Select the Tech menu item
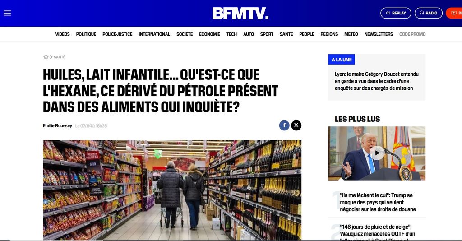Screen dimensions: 462x241 pyautogui.click(x=231, y=34)
